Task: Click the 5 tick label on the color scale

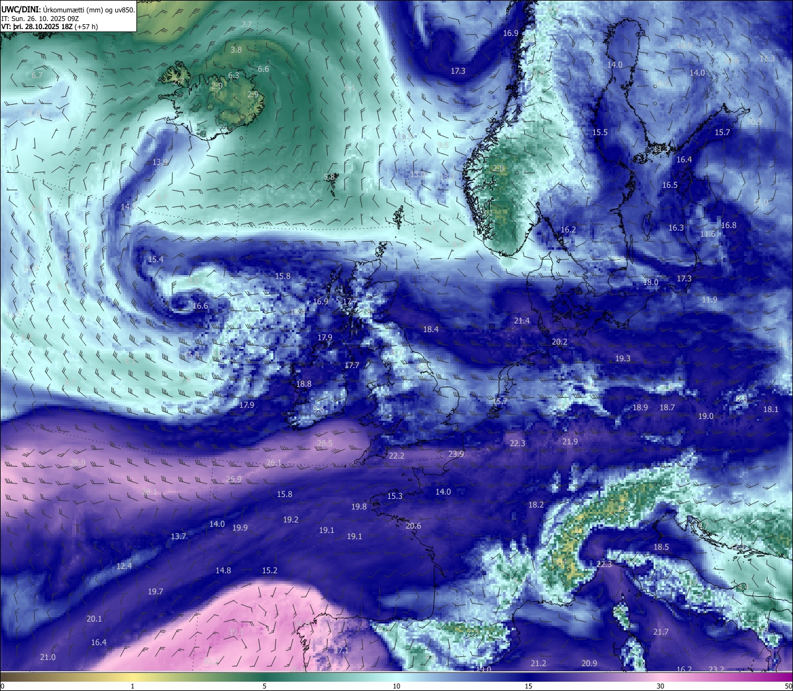Action: pyautogui.click(x=265, y=686)
